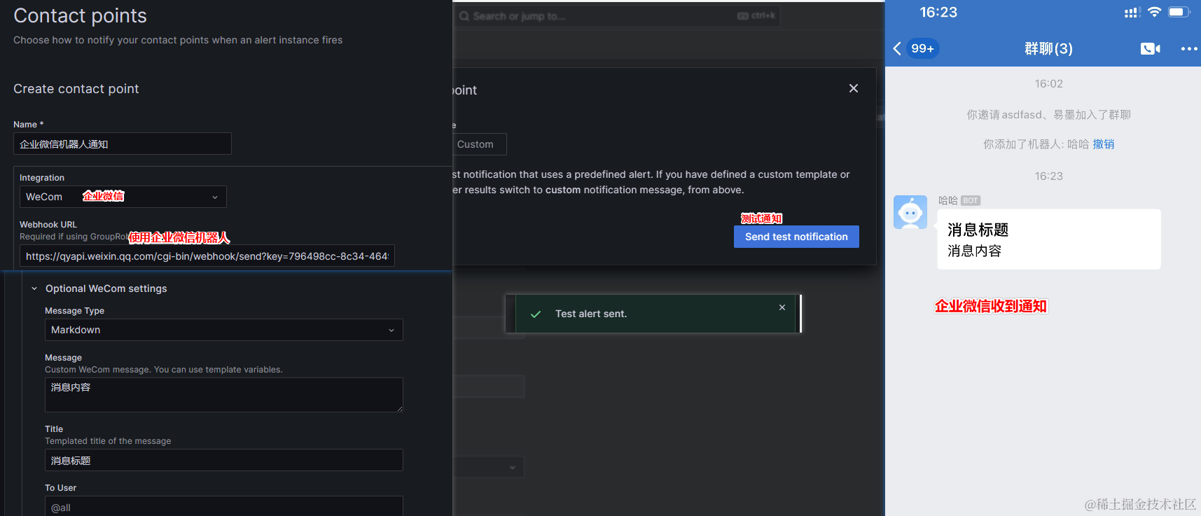Click the Title input field
Image resolution: width=1201 pixels, height=516 pixels.
pos(223,460)
